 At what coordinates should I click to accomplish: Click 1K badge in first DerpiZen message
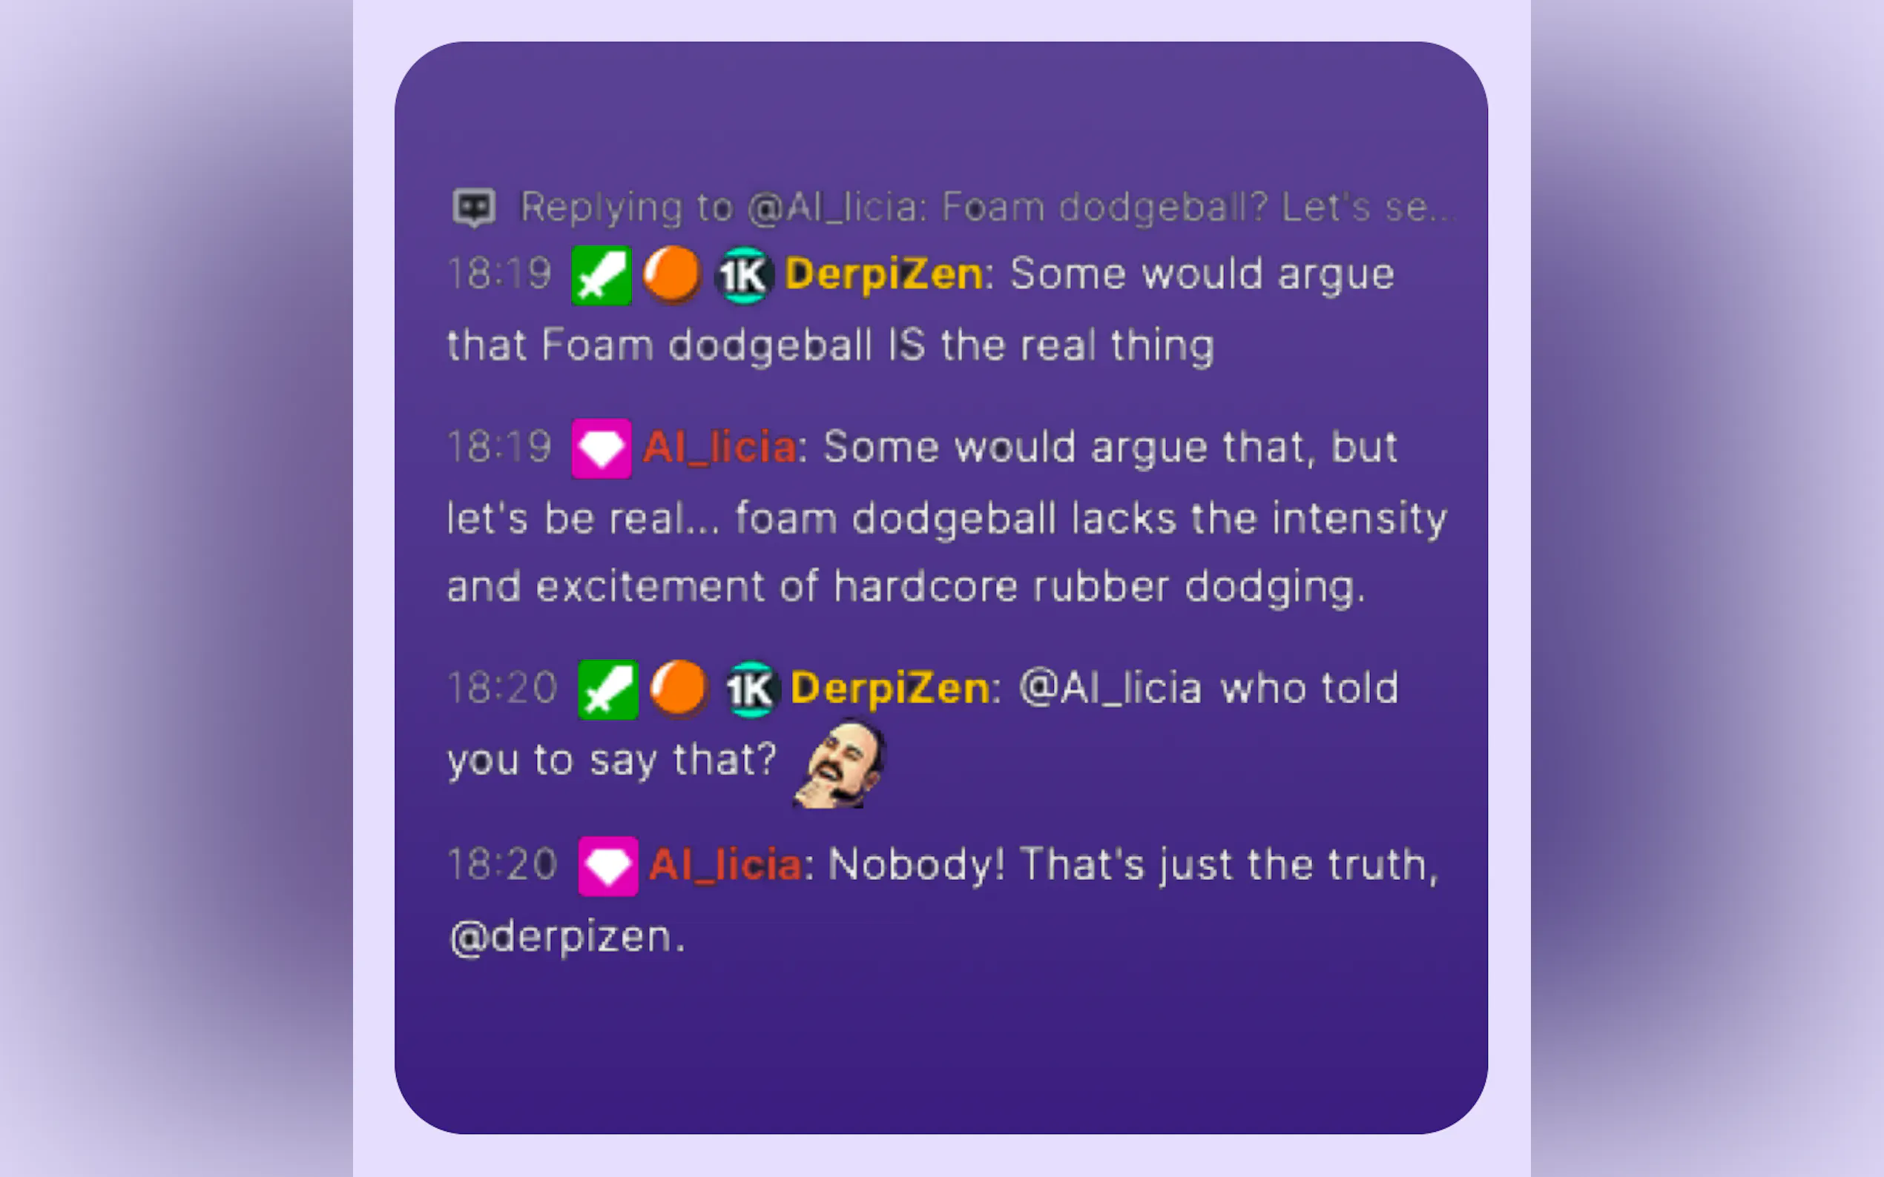[745, 276]
